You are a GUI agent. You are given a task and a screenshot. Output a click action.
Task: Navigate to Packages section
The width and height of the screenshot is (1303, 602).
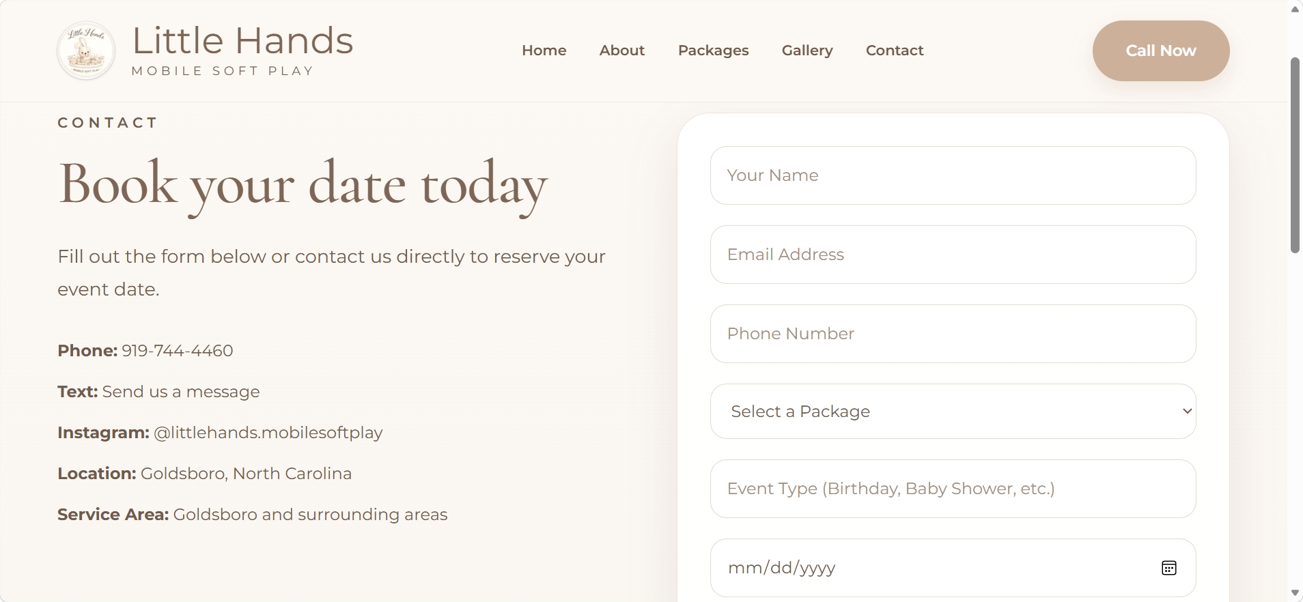[x=713, y=51]
